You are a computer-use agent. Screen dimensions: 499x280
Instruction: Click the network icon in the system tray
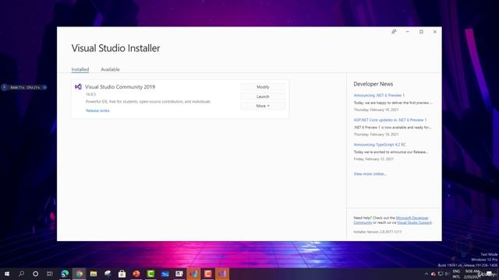tap(441, 274)
